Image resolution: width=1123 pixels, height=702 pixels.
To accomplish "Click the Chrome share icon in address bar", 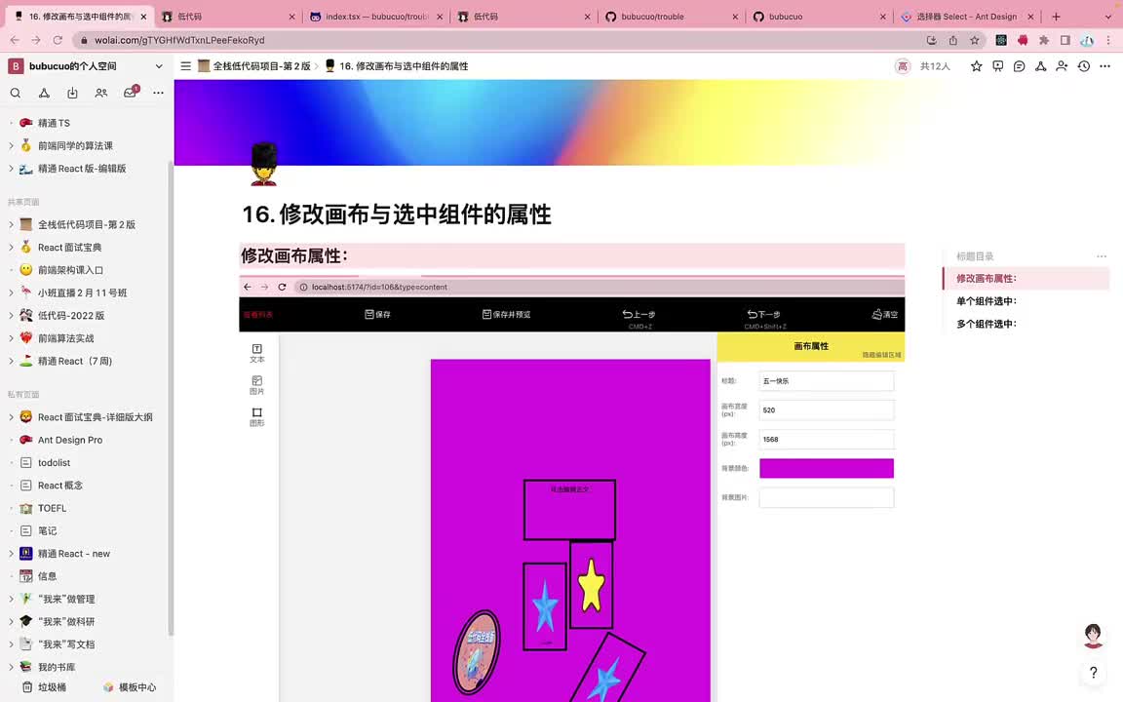I will tap(953, 40).
